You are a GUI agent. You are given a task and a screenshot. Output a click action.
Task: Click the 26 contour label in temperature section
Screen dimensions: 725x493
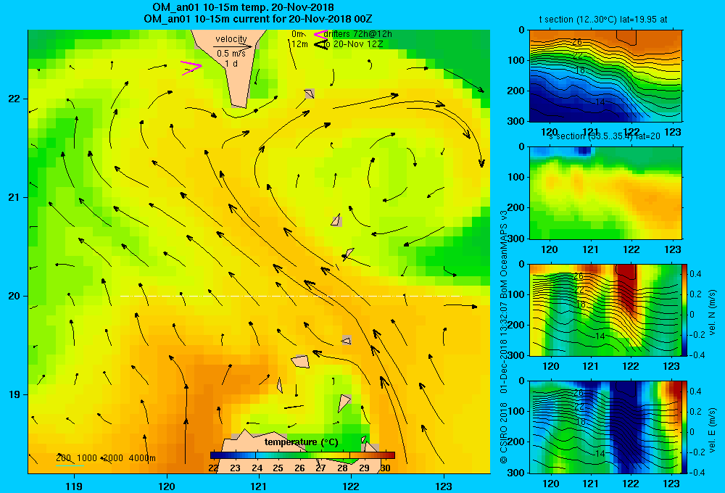point(577,42)
